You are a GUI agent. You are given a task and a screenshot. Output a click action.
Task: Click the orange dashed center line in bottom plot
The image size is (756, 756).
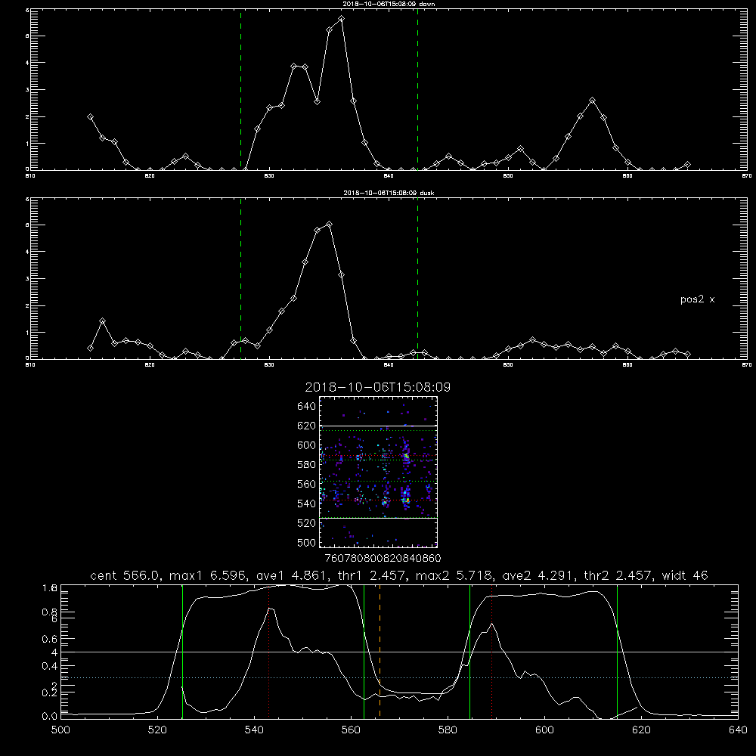click(380, 652)
